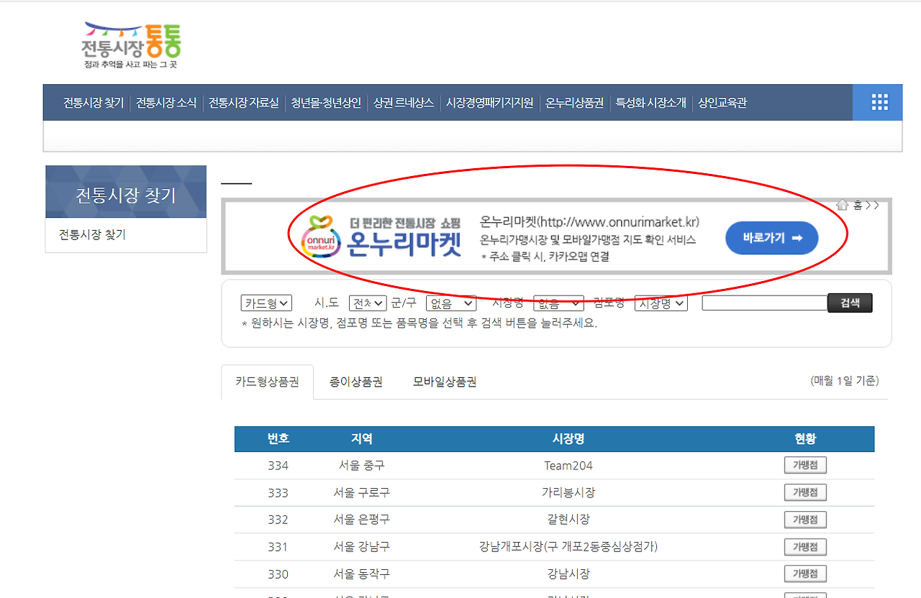Click 가맹점 button for 강남개포시장
Viewport: 921px width, 598px height.
click(x=805, y=547)
